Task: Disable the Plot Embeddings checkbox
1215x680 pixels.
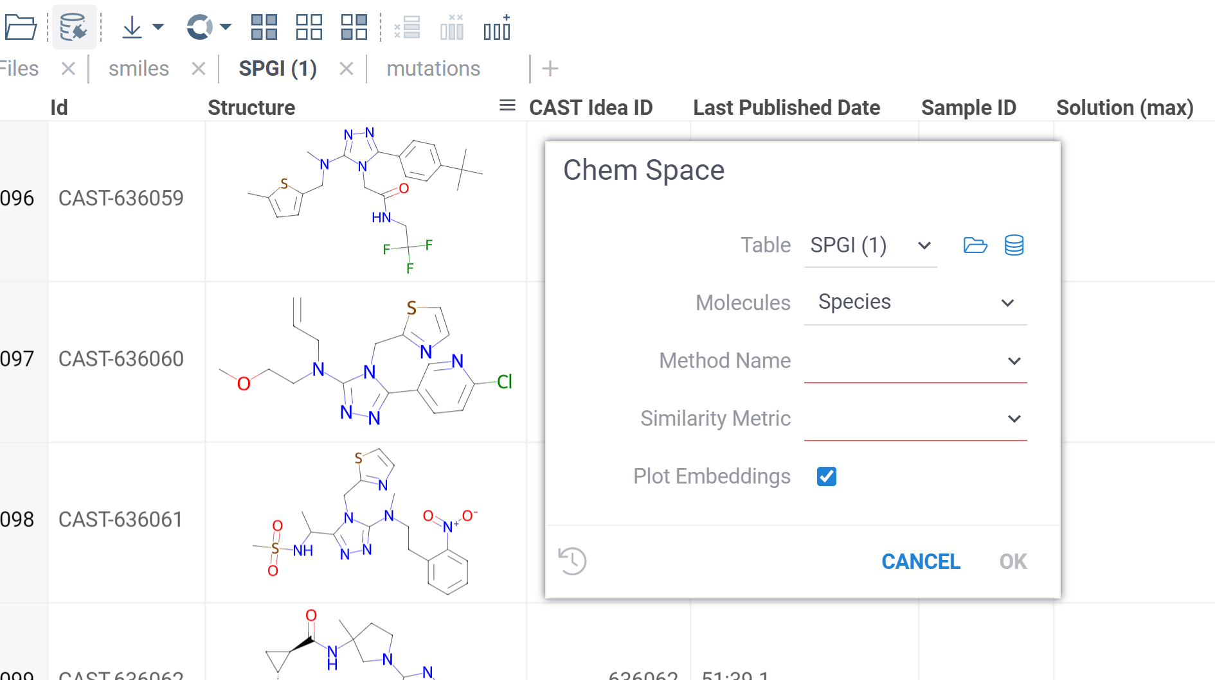Action: point(827,476)
